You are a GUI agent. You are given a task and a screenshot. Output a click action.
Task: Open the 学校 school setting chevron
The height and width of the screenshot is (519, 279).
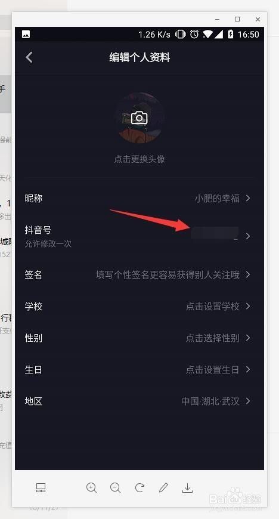[x=248, y=306]
